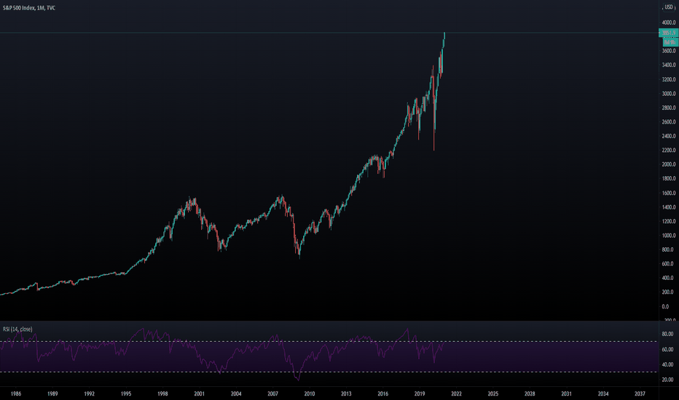Click the 200.0 price scale label

[668, 292]
